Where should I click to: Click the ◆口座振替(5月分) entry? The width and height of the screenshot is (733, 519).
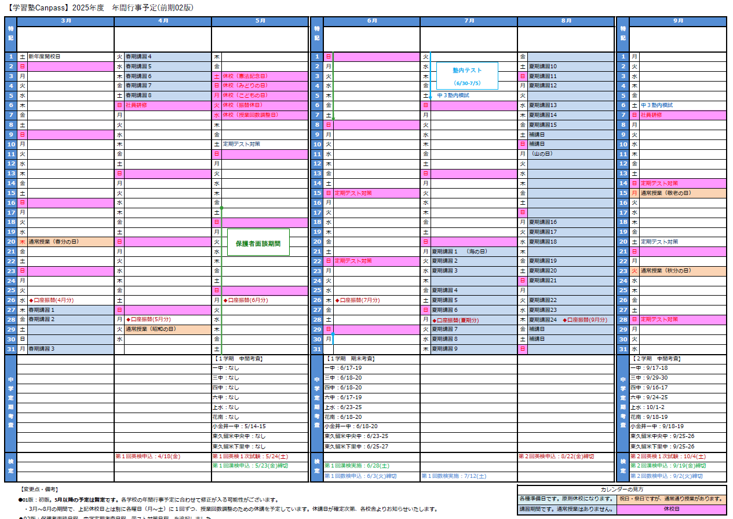(148, 319)
